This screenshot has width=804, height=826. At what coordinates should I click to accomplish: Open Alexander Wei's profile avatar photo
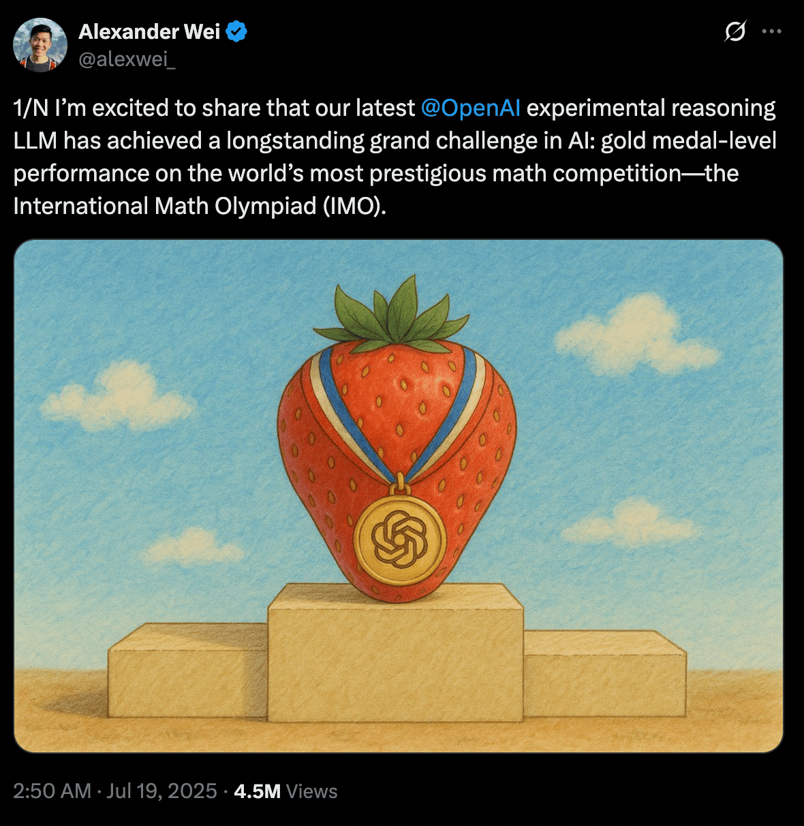[x=40, y=45]
